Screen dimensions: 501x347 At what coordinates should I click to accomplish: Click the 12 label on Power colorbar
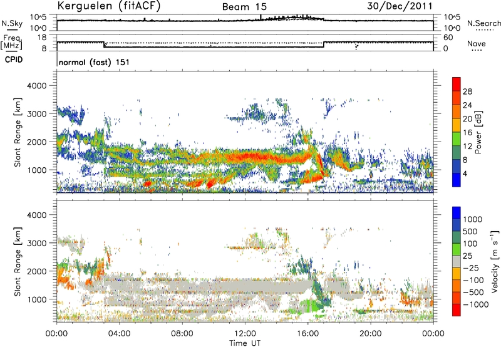(x=467, y=147)
